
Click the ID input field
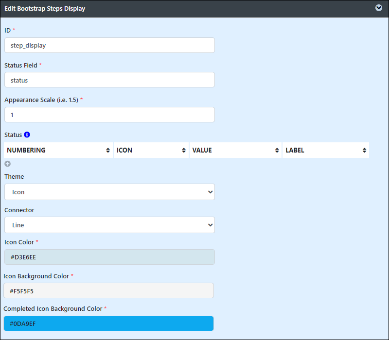click(x=109, y=45)
